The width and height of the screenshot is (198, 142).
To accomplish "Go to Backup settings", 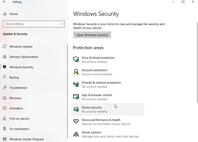I will click(14, 77).
